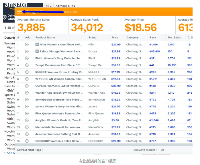Sort table by Price column header
The height and width of the screenshot is (165, 200).
115,37
